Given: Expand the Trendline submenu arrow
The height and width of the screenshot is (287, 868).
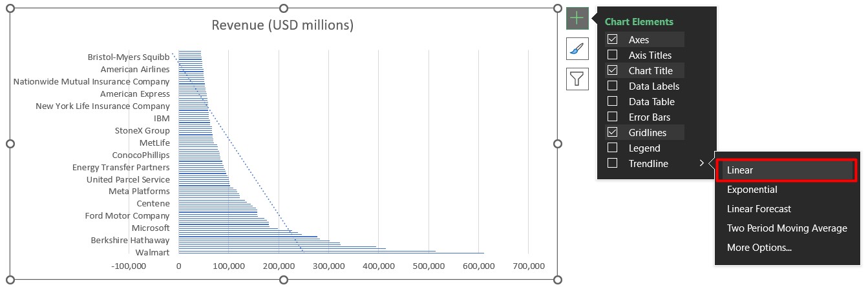Looking at the screenshot, I should click(702, 163).
